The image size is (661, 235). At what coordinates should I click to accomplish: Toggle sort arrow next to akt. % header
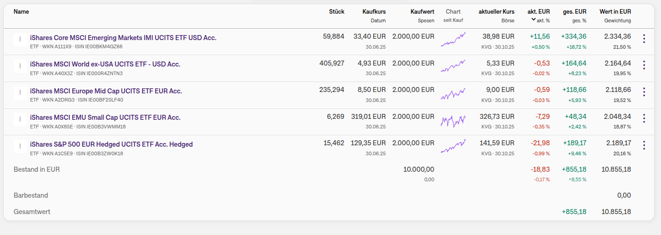click(534, 20)
